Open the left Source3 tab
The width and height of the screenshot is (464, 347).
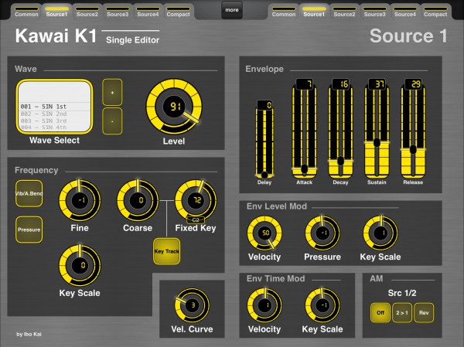click(x=118, y=12)
